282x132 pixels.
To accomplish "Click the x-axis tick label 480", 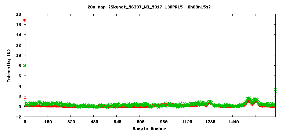I will point(94,122).
